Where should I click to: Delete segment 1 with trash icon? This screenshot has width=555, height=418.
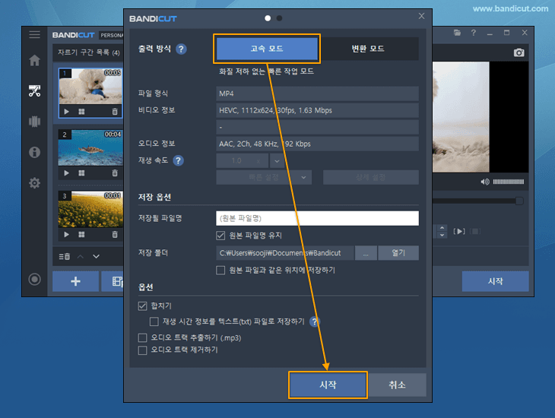[x=115, y=112]
